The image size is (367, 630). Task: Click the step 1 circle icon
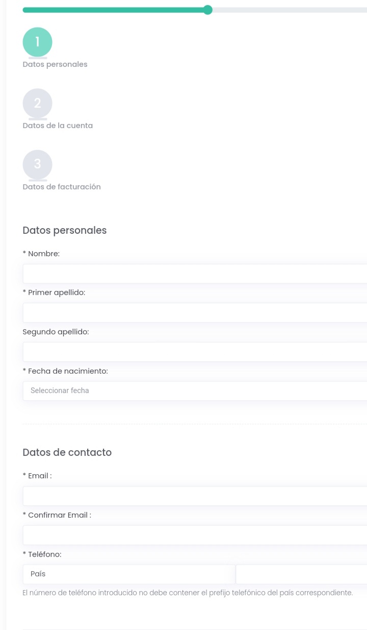[37, 42]
